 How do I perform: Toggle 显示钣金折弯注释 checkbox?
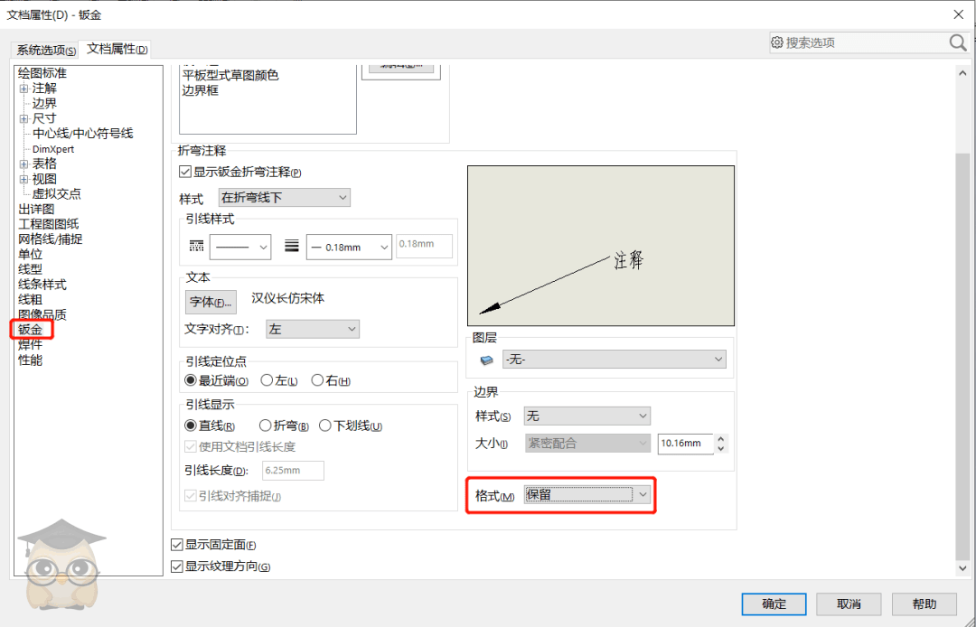[x=186, y=173]
